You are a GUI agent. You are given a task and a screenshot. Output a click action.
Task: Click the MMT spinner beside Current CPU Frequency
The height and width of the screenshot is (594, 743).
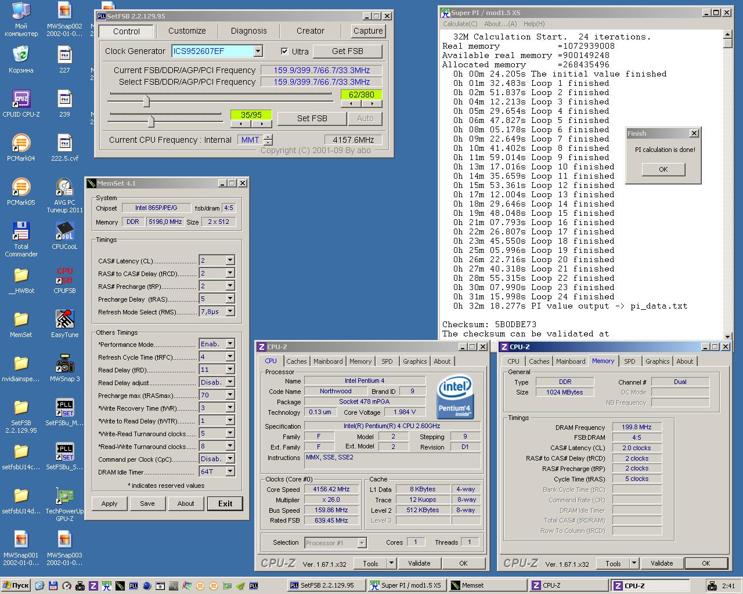click(x=268, y=140)
